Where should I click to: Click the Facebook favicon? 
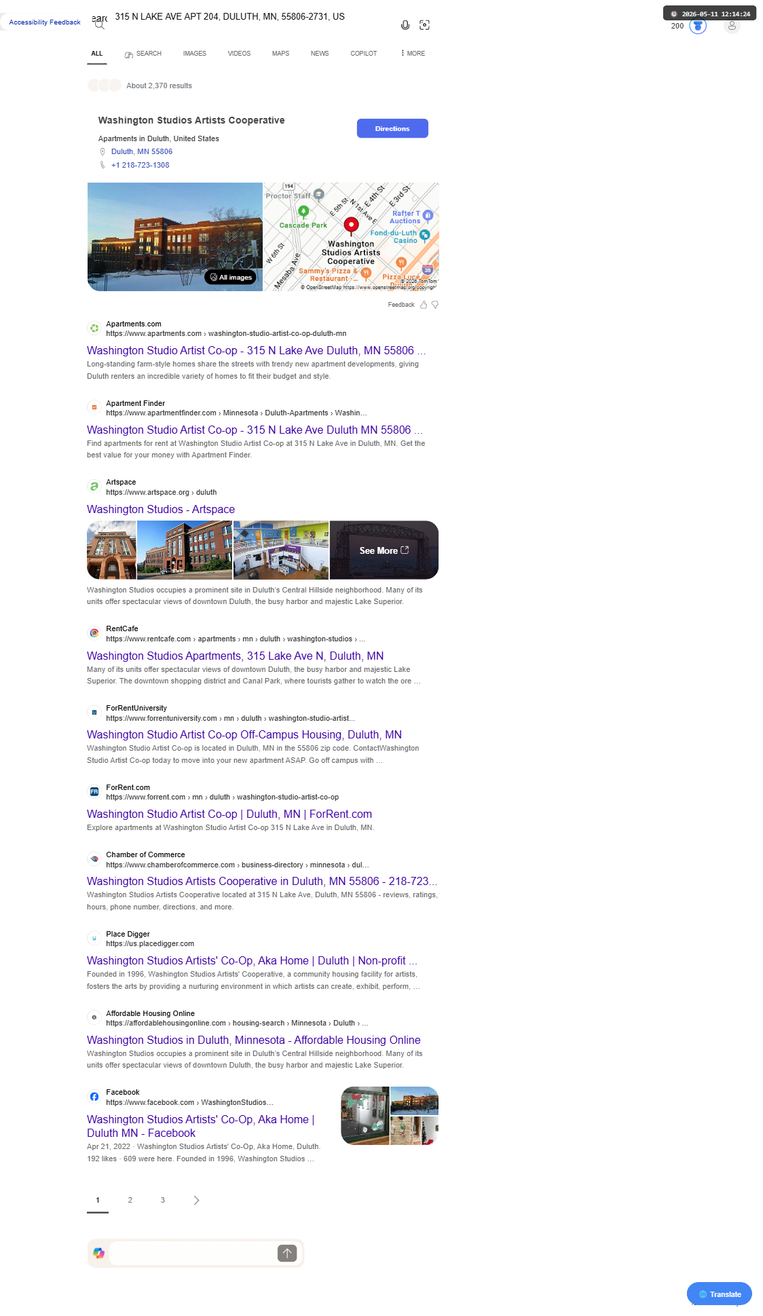(94, 1097)
